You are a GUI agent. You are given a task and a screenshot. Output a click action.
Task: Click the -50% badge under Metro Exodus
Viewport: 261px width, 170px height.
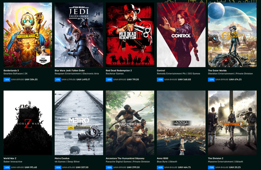click(x=58, y=167)
